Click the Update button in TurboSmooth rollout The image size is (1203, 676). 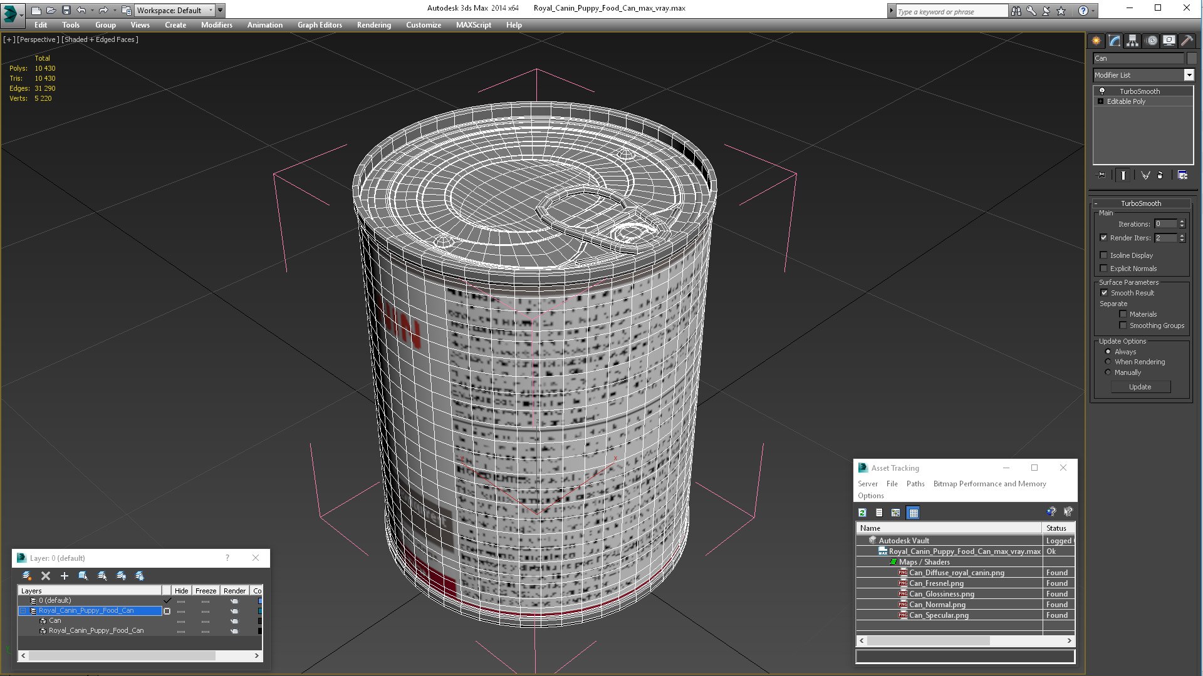coord(1140,387)
